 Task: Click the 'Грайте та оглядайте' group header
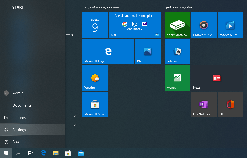[178, 7]
